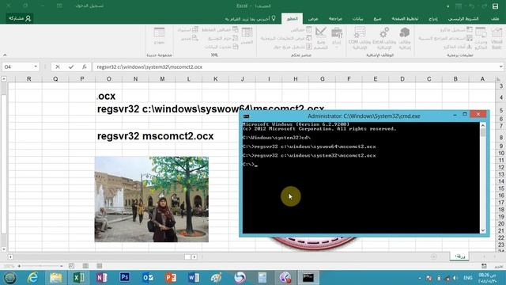This screenshot has width=506, height=285.
Task: Open OneNote from taskbar
Action: tap(102, 278)
